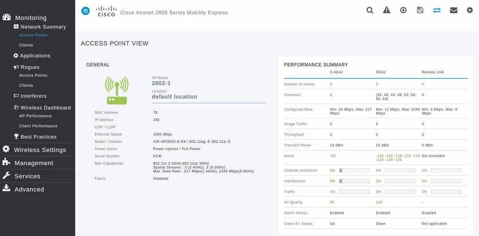Open the search magnifier icon
Screen dimensions: 479x236
point(370,11)
